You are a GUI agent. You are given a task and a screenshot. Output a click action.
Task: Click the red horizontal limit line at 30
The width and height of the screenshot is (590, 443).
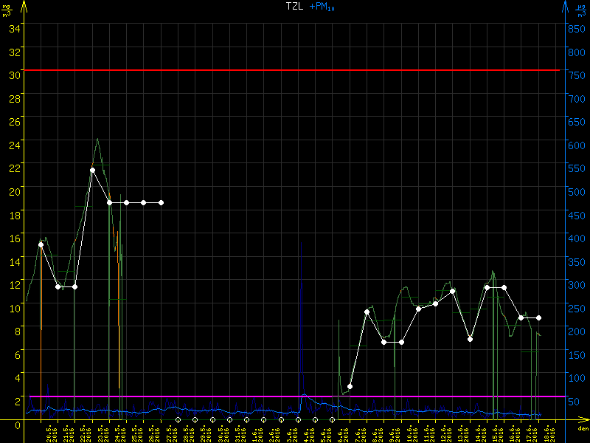pyautogui.click(x=295, y=70)
